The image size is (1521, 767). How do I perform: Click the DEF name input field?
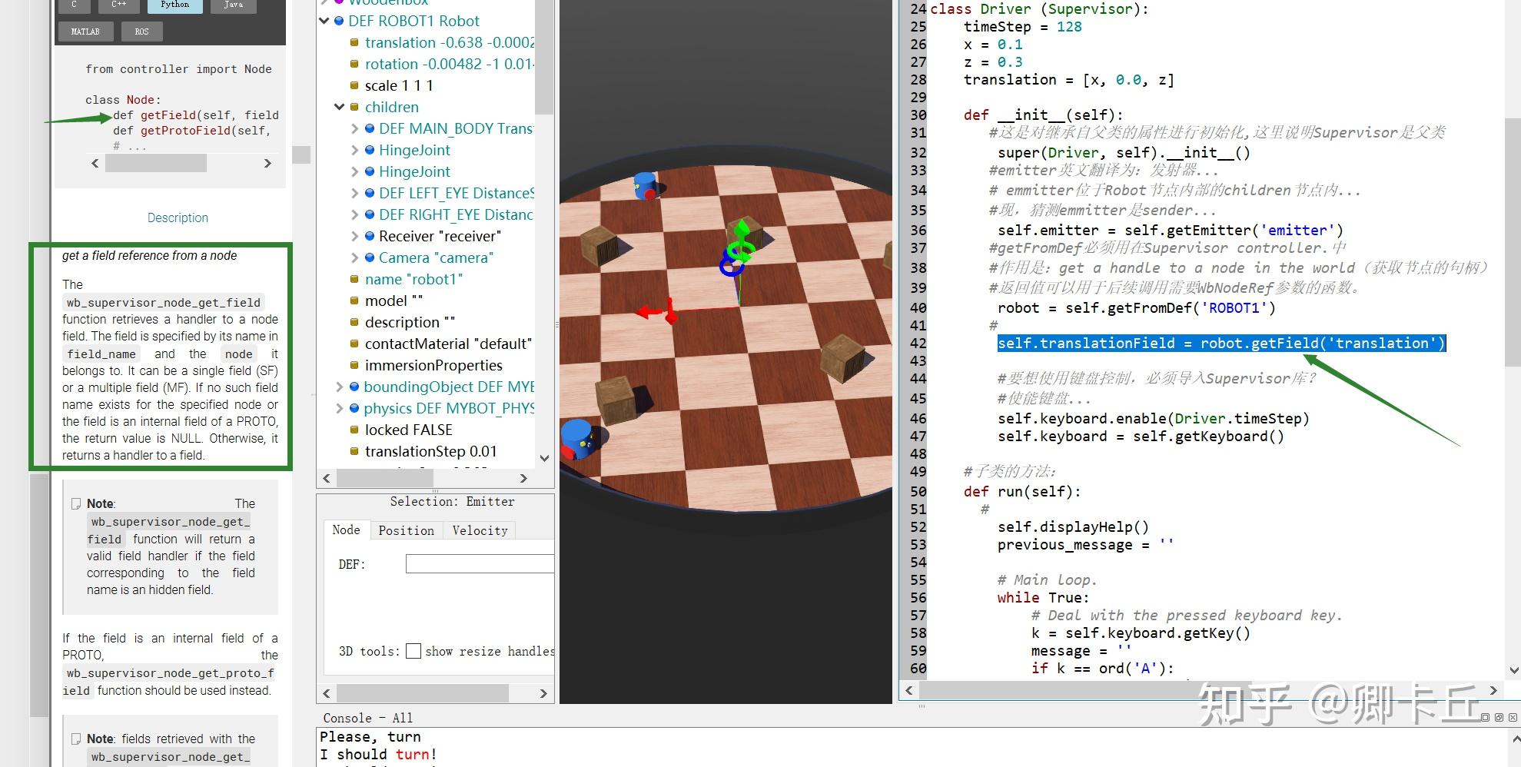click(480, 564)
